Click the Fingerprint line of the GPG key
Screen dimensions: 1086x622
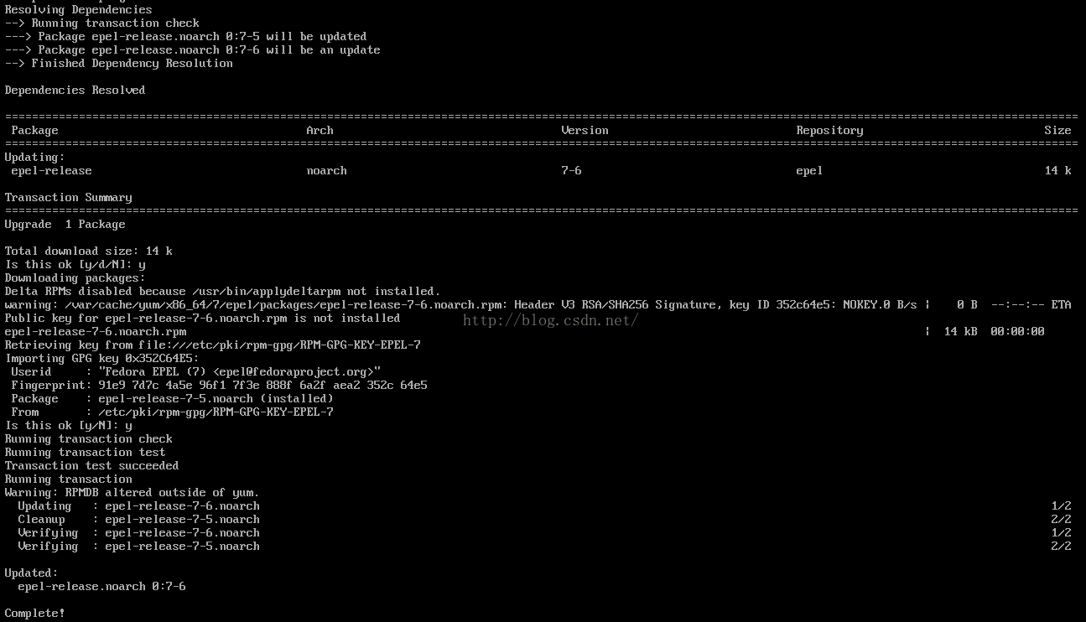coord(220,386)
